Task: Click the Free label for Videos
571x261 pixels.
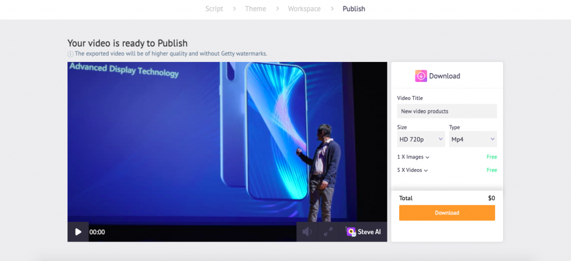Action: pyautogui.click(x=492, y=170)
